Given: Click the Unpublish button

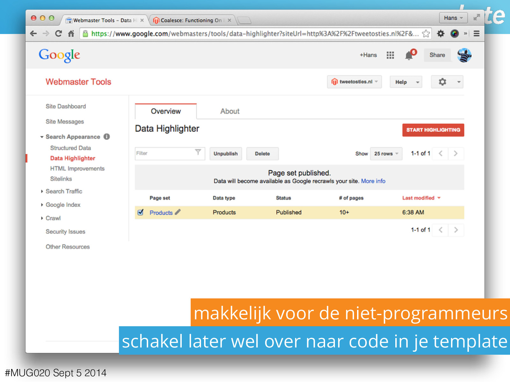Looking at the screenshot, I should [226, 154].
